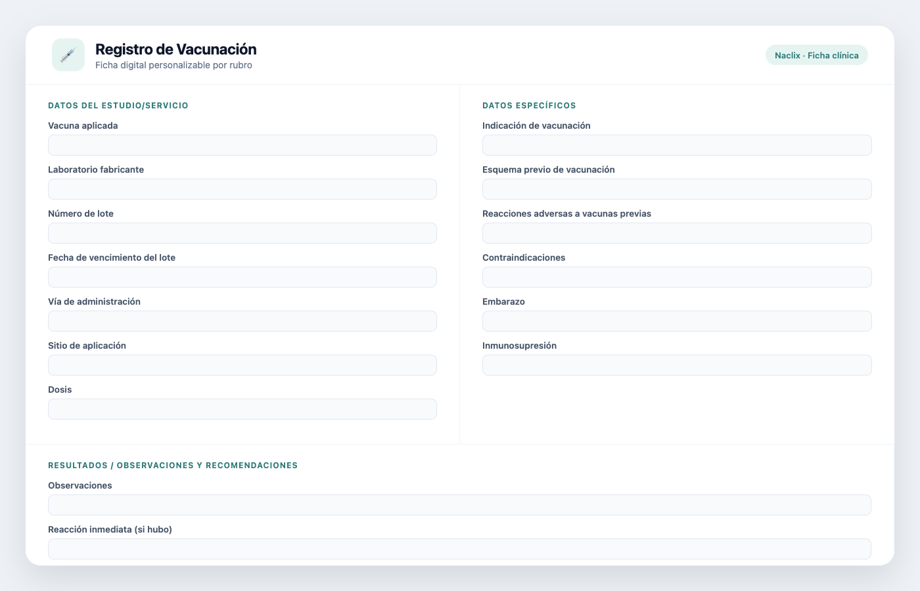920x591 pixels.
Task: Click the Inmunosupresión label
Action: pos(519,345)
